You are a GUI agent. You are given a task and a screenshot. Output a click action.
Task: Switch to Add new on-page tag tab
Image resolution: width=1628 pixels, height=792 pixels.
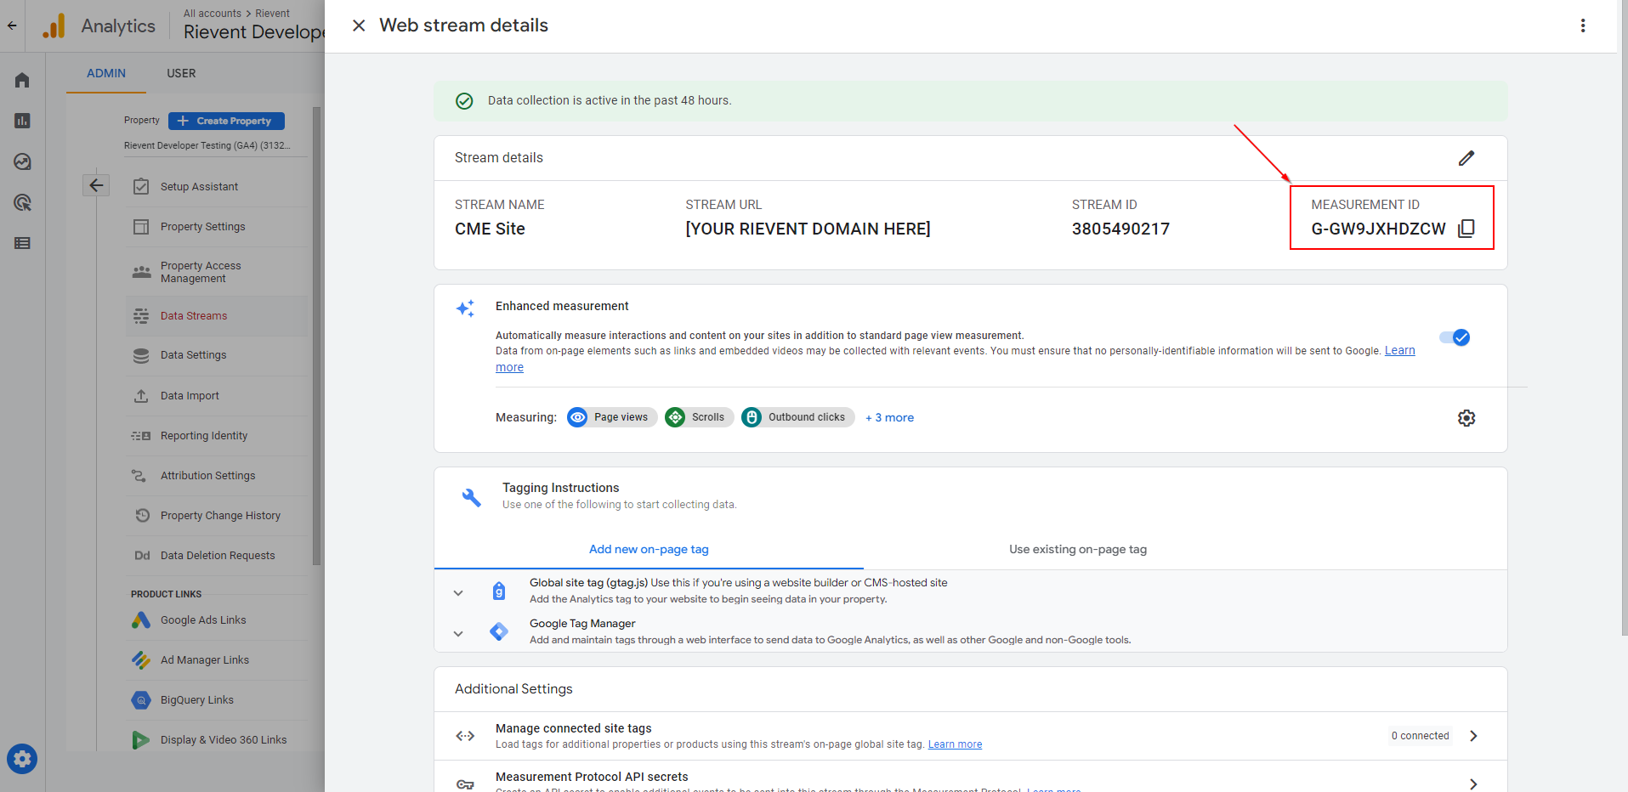(649, 549)
